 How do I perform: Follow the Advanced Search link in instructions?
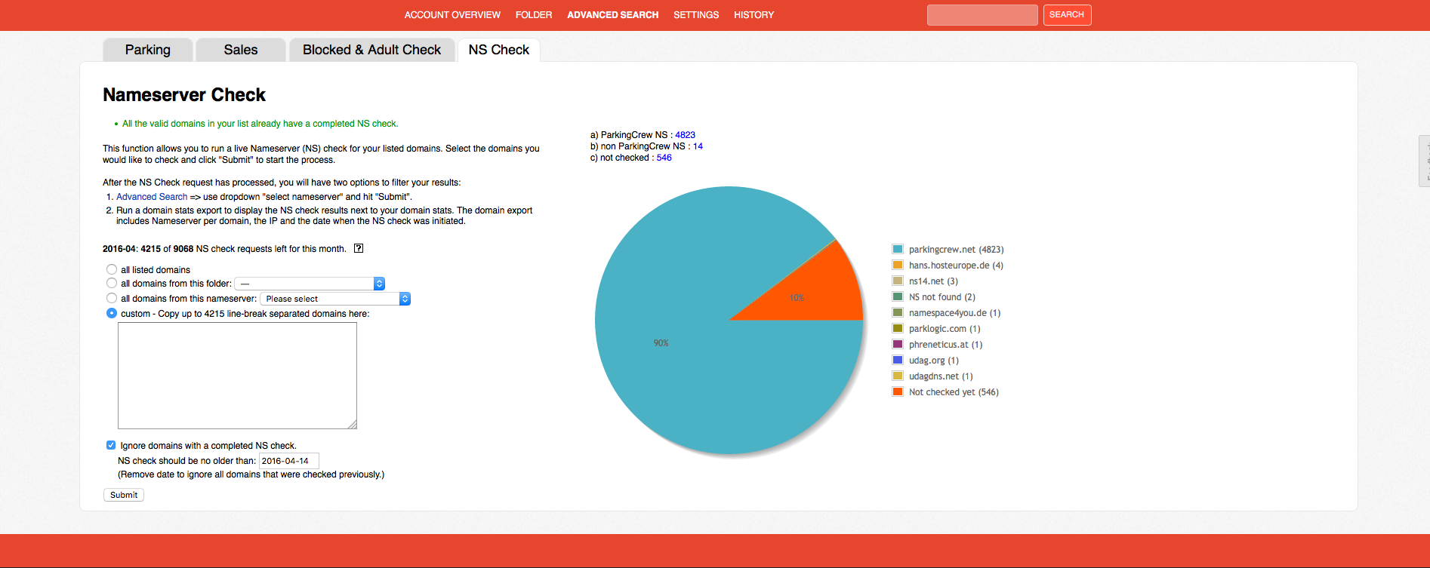click(152, 197)
